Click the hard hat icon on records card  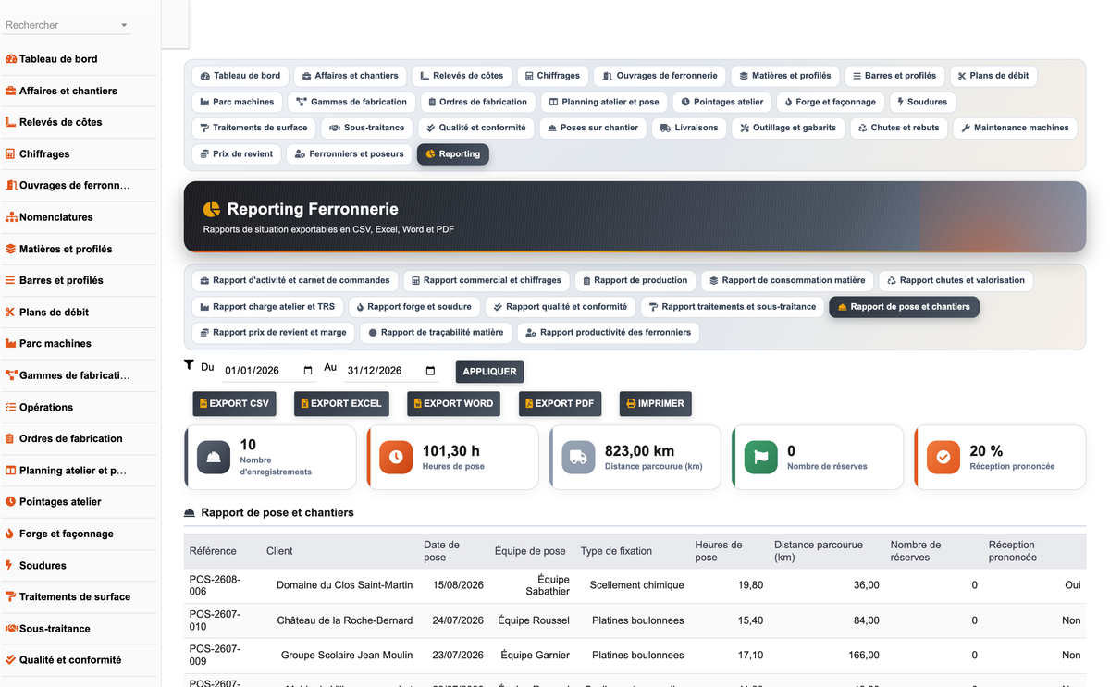[x=214, y=457]
